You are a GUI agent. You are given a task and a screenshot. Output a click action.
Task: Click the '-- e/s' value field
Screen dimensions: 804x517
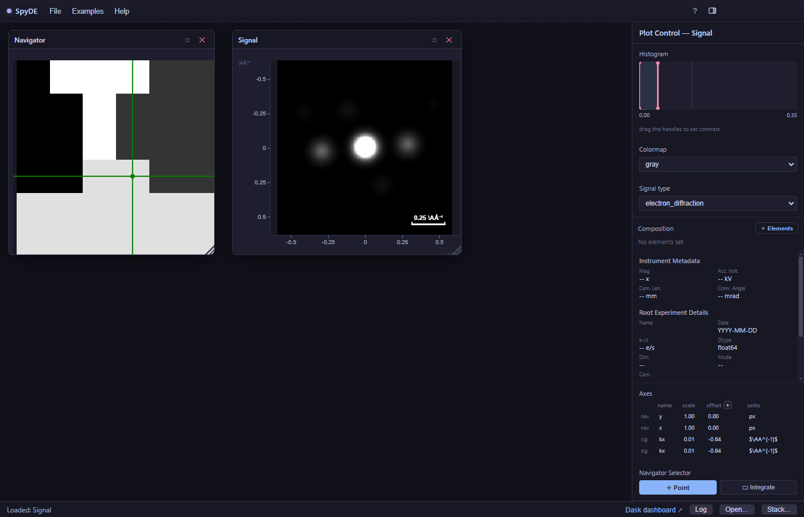tap(647, 348)
